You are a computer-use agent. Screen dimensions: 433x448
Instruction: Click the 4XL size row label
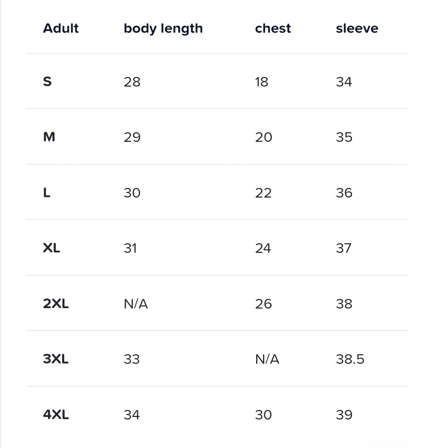(56, 414)
